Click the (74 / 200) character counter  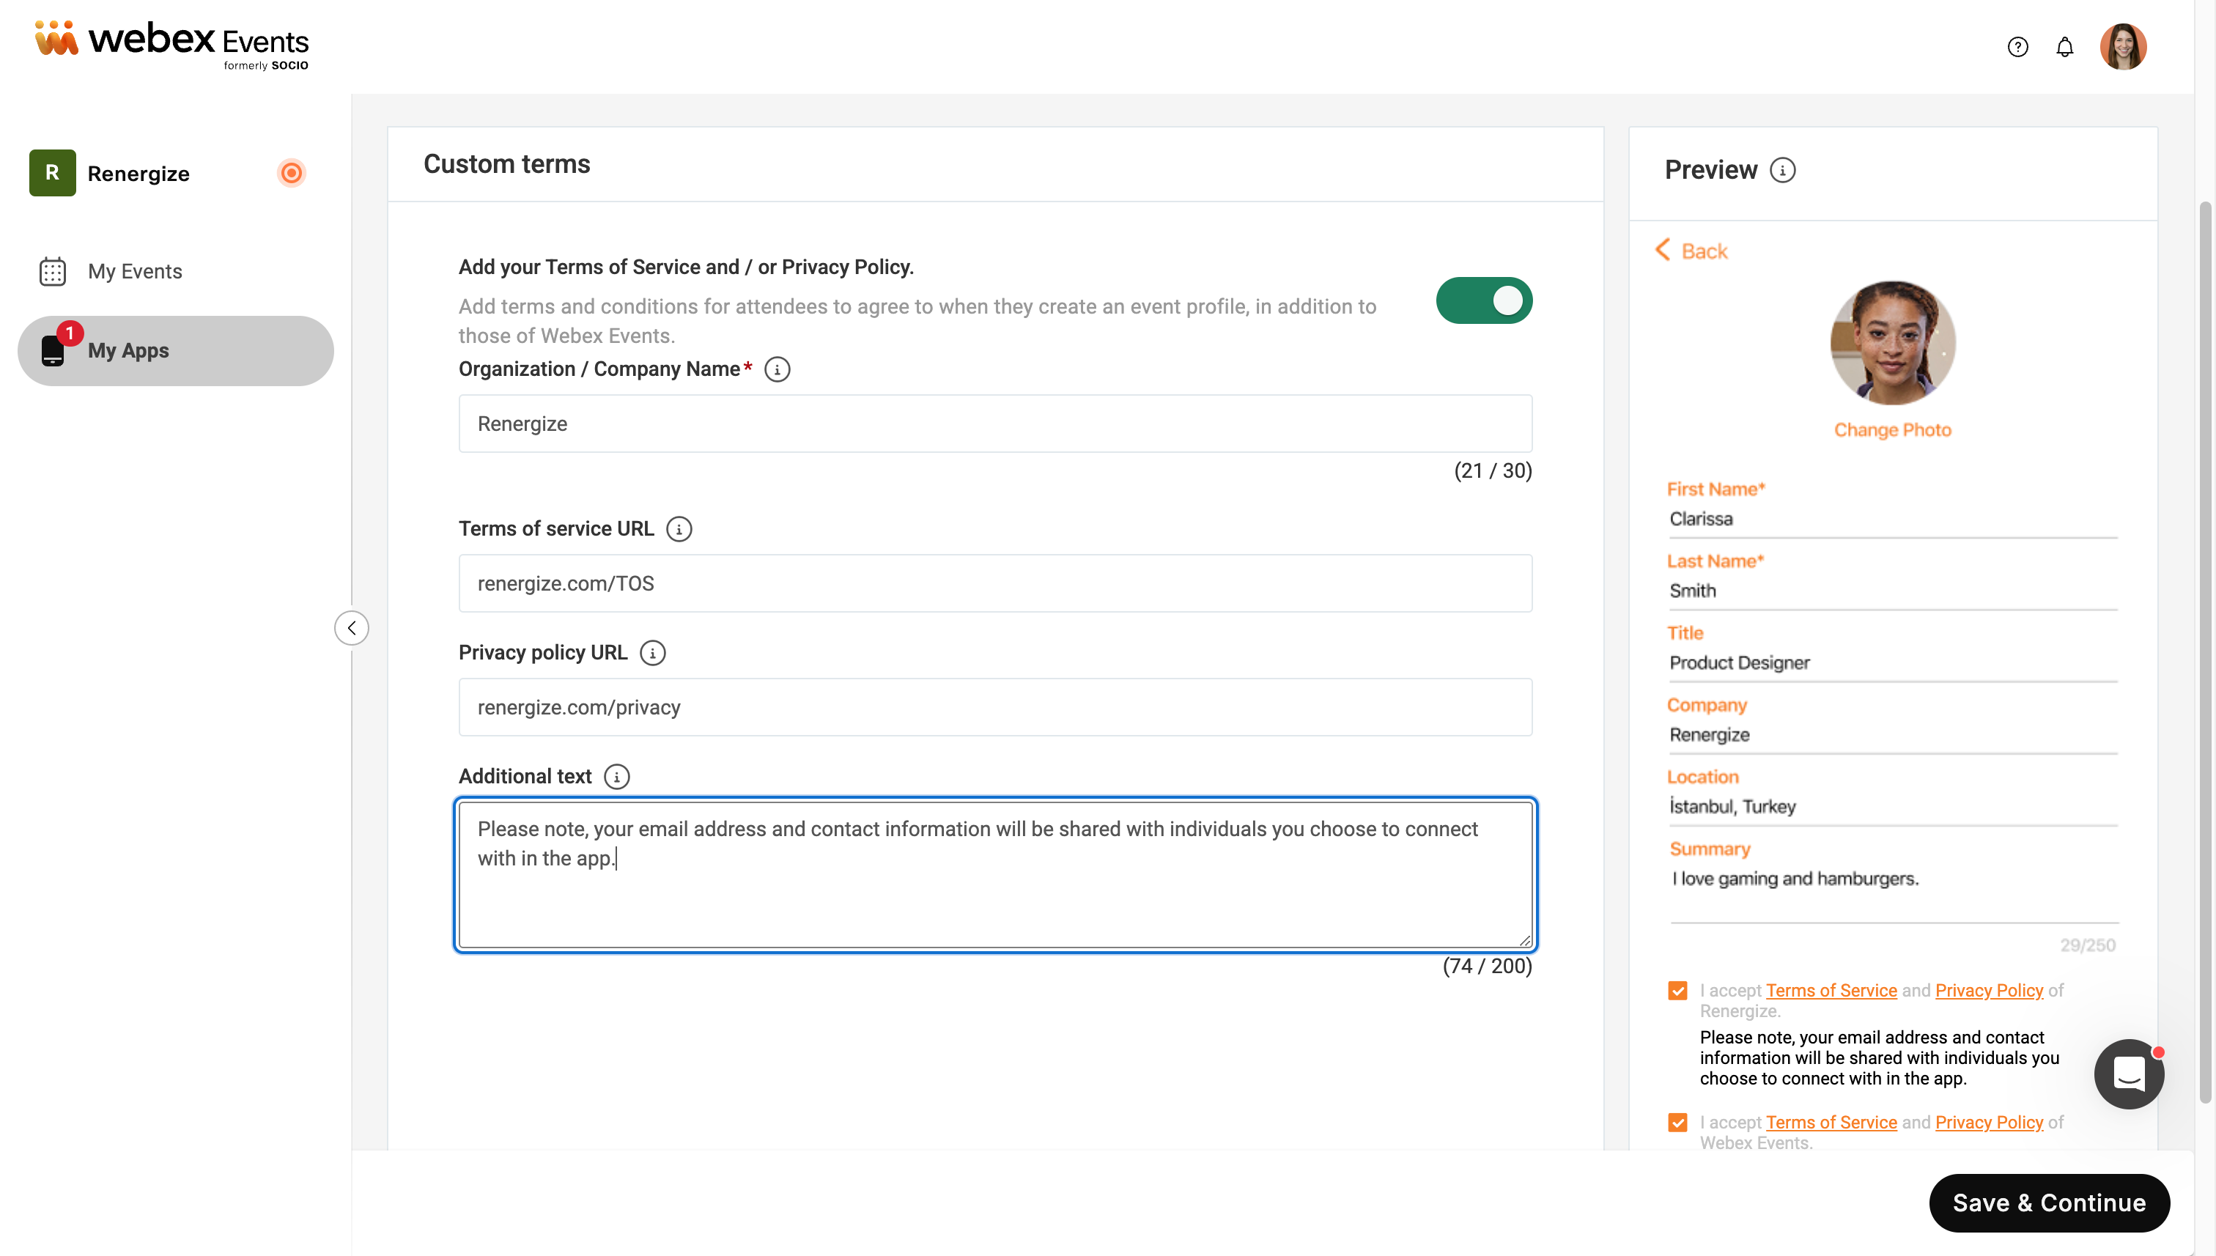(1487, 966)
